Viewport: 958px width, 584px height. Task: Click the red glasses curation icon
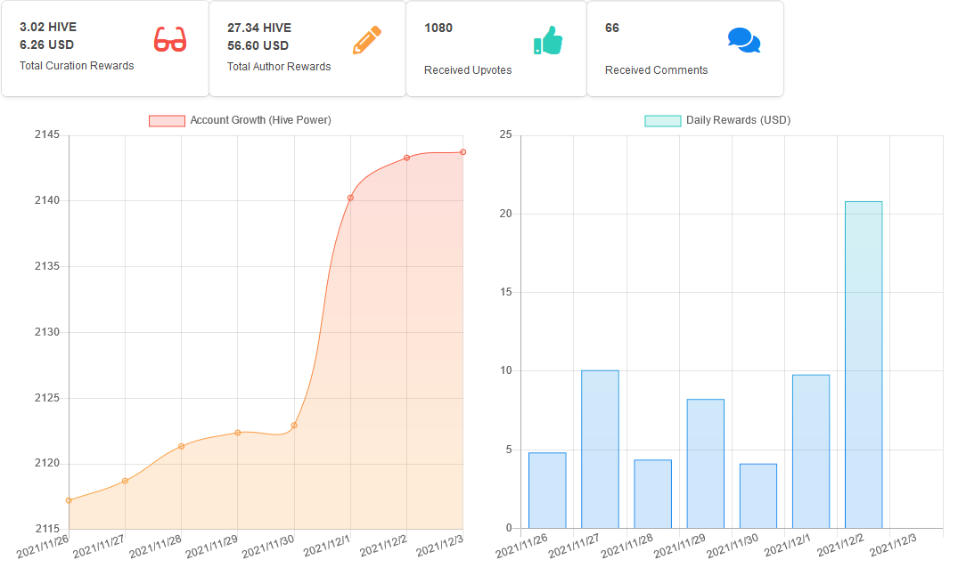(x=170, y=40)
